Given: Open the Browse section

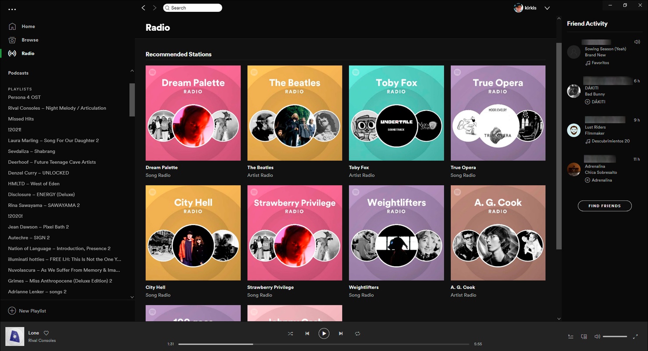Looking at the screenshot, I should coord(30,40).
